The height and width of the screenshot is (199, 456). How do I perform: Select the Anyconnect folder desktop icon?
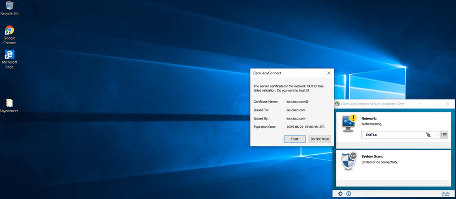[9, 106]
